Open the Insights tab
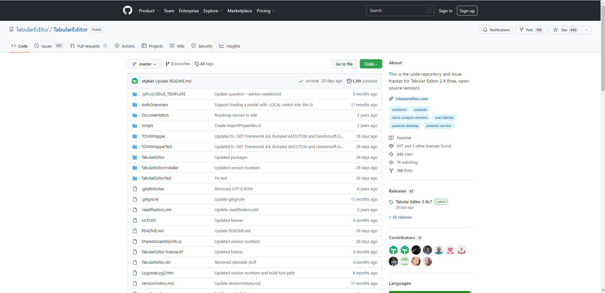Screen dimensions: 605x293 230,46
